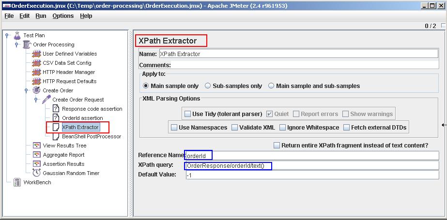Open the File menu
447x220 pixels.
[9, 16]
